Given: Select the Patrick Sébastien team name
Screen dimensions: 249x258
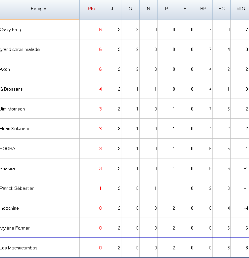Looking at the screenshot, I should click(17, 189).
